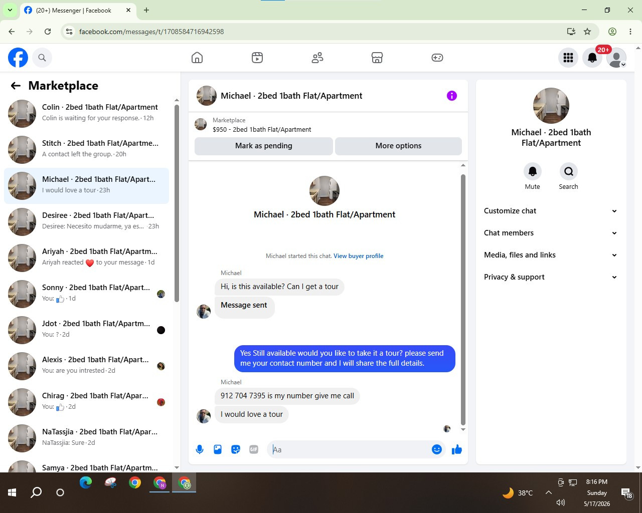The image size is (642, 513).
Task: Click the message '912 704 7395 is my number give me call'
Action: [x=287, y=396]
